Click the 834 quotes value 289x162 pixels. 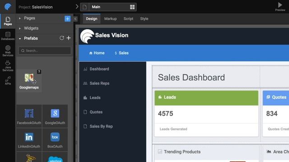pyautogui.click(x=272, y=113)
